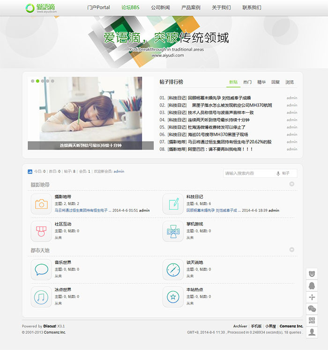Viewport: 328px width, 350px height.
Task: Click the slideshow caption 连续两天听到信号
Action: coord(90,145)
